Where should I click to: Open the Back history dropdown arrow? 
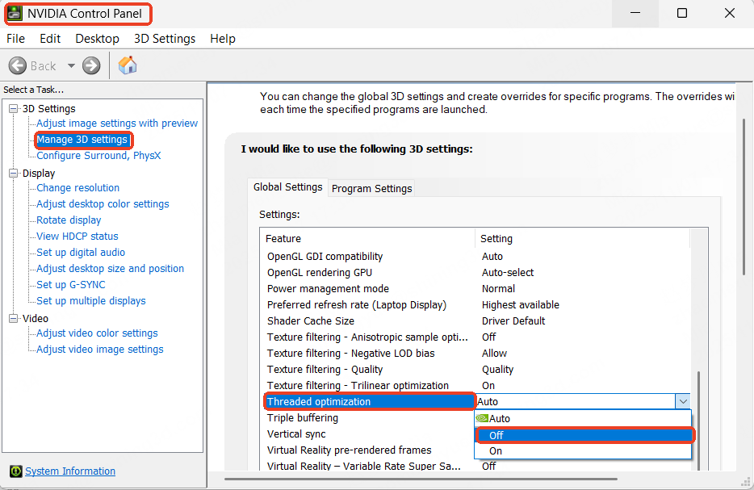[x=71, y=65]
